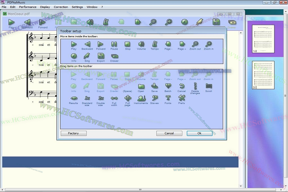Click the next page icon in main toolbar
The width and height of the screenshot is (288, 192).
coord(138,22)
